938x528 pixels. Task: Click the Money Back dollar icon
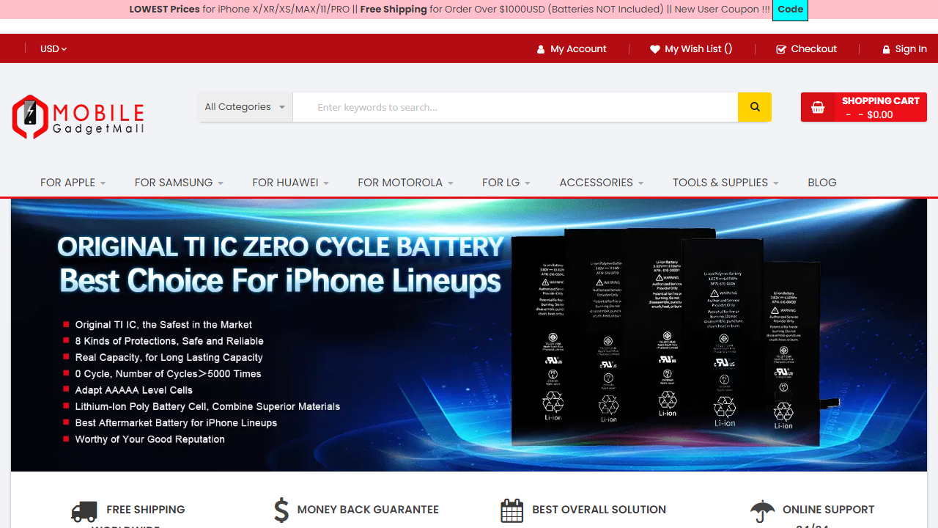[x=281, y=510]
